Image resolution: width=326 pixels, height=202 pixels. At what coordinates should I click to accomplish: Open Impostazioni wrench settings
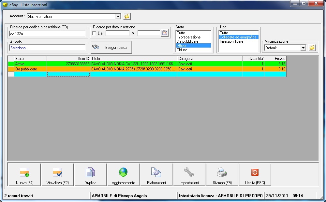[189, 175]
